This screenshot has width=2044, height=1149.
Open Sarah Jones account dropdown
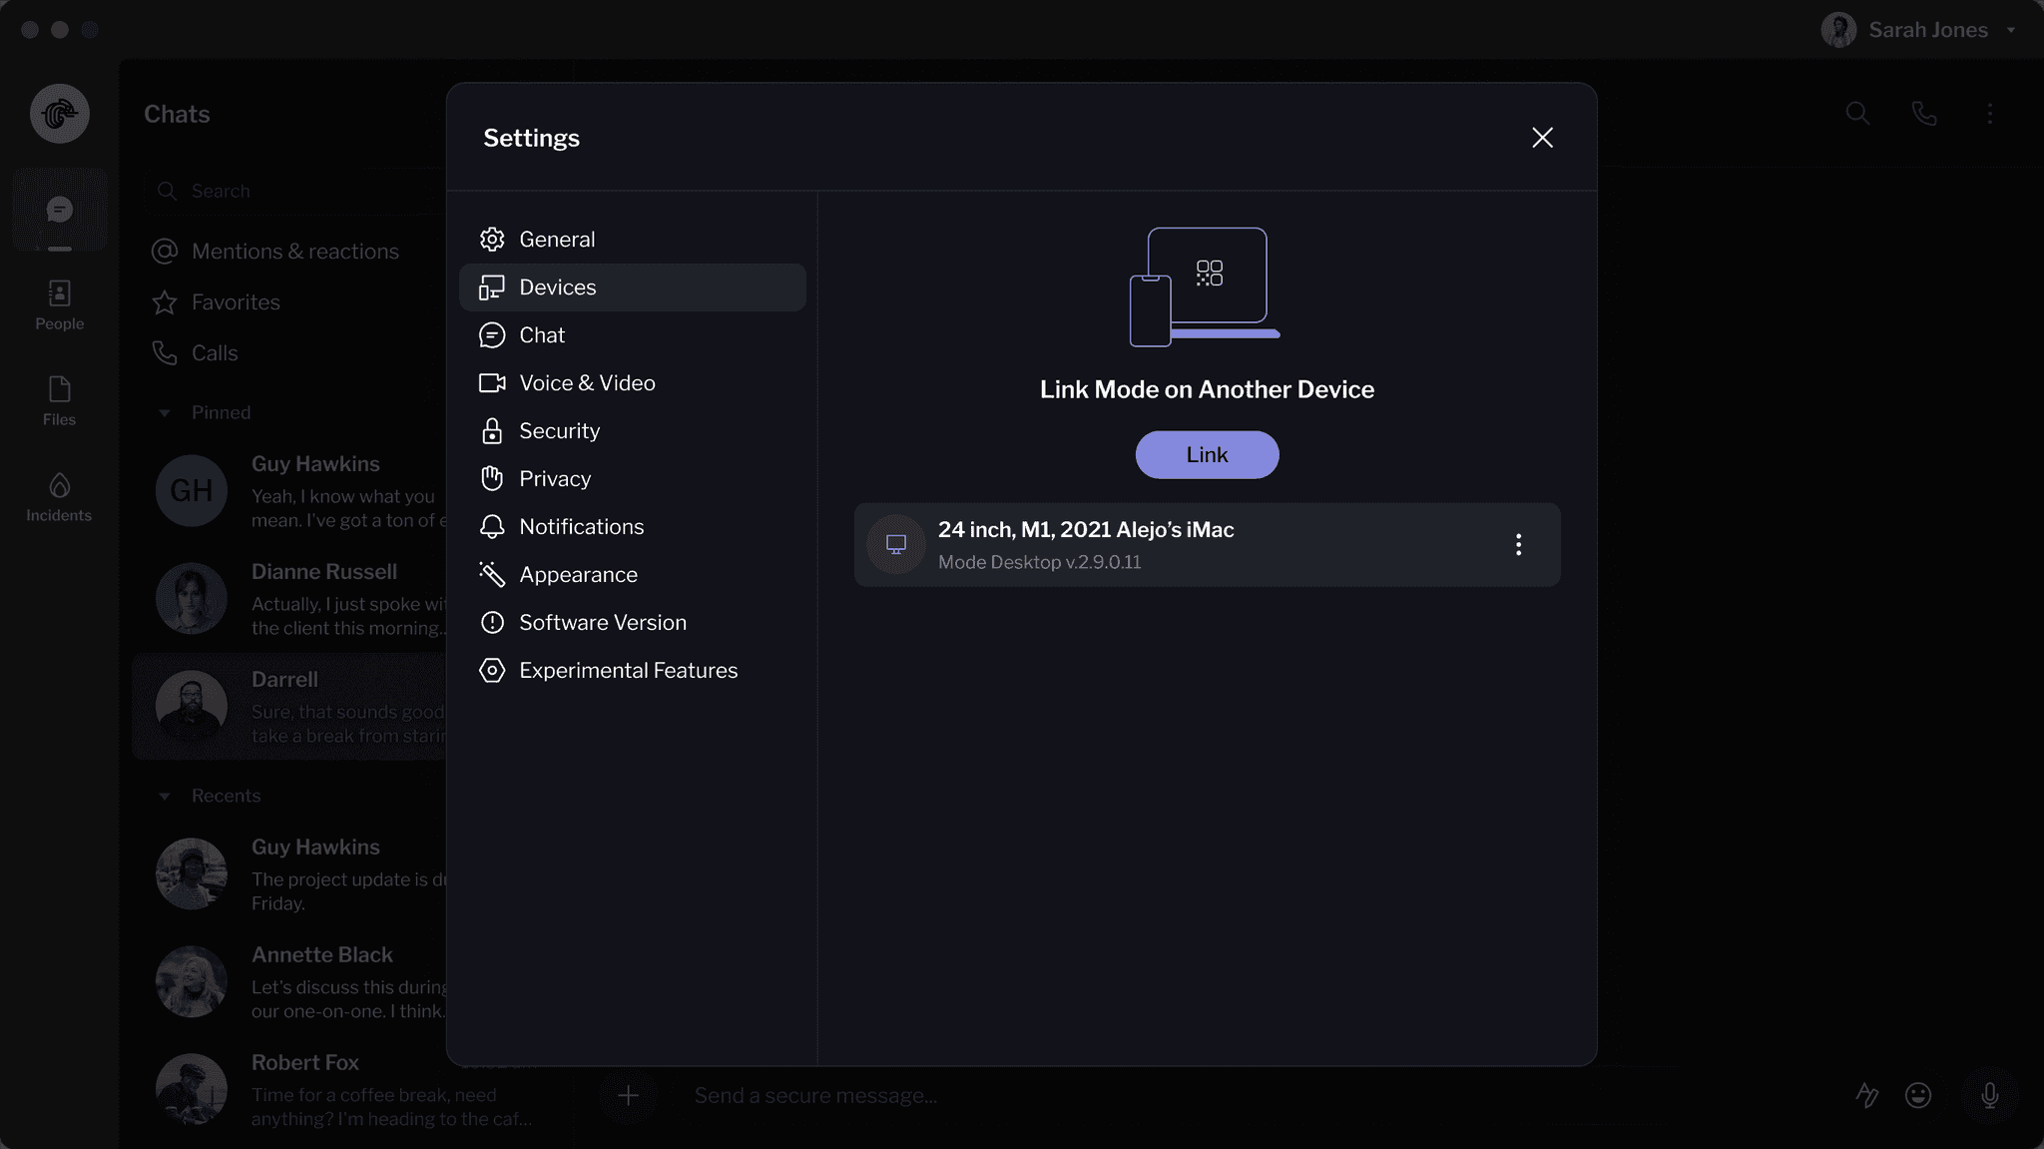point(2011,30)
